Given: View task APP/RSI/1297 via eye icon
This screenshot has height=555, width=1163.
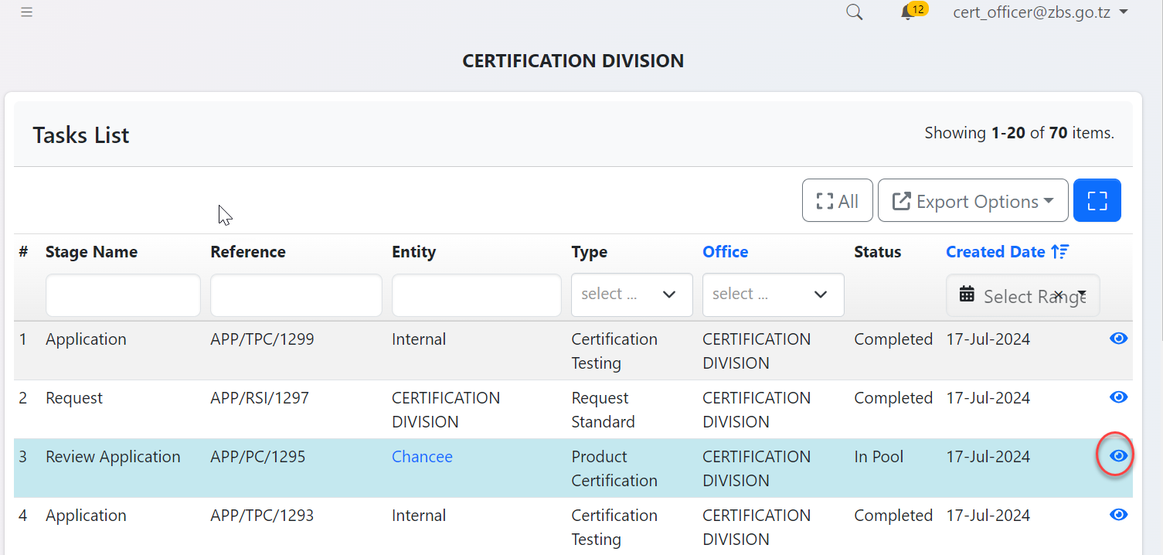Looking at the screenshot, I should (1118, 397).
